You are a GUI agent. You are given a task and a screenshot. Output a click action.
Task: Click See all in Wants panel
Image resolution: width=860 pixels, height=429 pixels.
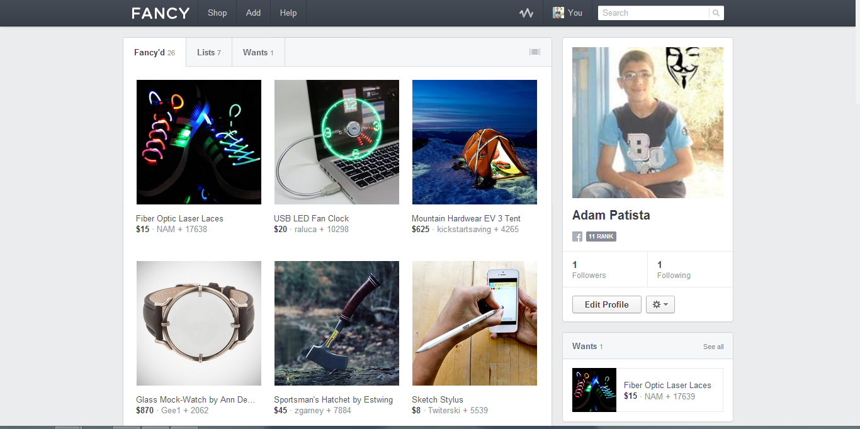(x=713, y=347)
